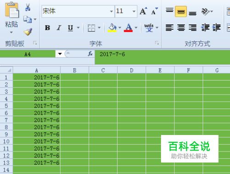This screenshot has height=174, width=230.
Task: Expand the Name Box dropdown
Action: pyautogui.click(x=60, y=54)
